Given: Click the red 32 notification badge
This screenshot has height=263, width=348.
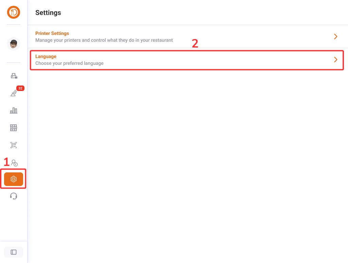Looking at the screenshot, I should click(x=20, y=88).
